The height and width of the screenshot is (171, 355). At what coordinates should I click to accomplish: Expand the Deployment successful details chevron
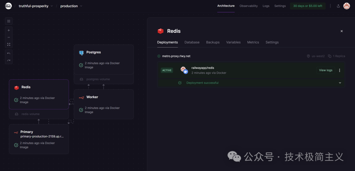(x=340, y=83)
